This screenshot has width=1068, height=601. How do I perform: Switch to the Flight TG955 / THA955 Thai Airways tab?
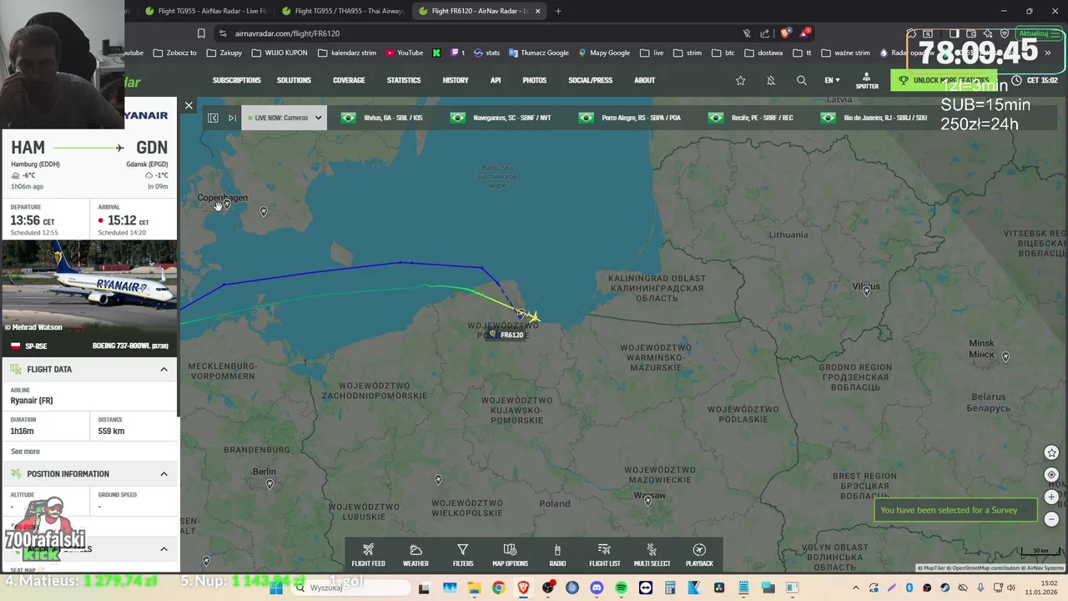point(342,11)
